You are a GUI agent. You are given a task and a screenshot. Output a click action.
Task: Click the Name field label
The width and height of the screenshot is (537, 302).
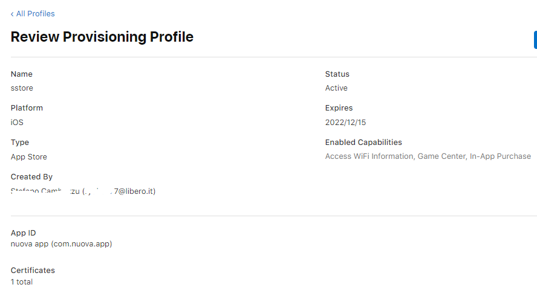click(x=22, y=74)
